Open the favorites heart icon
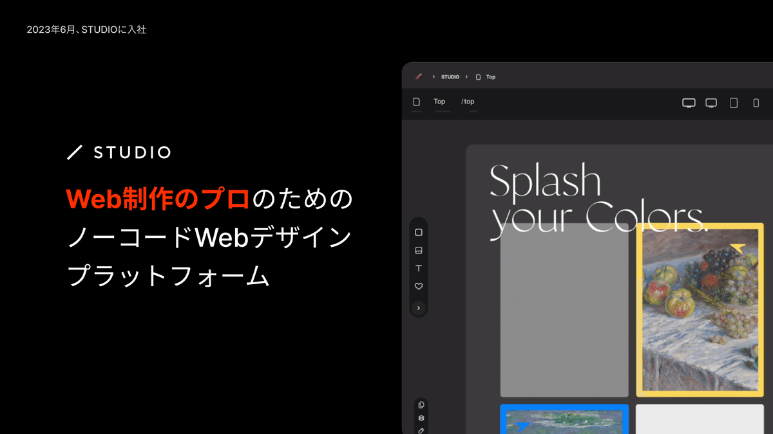The height and width of the screenshot is (434, 773). point(419,286)
